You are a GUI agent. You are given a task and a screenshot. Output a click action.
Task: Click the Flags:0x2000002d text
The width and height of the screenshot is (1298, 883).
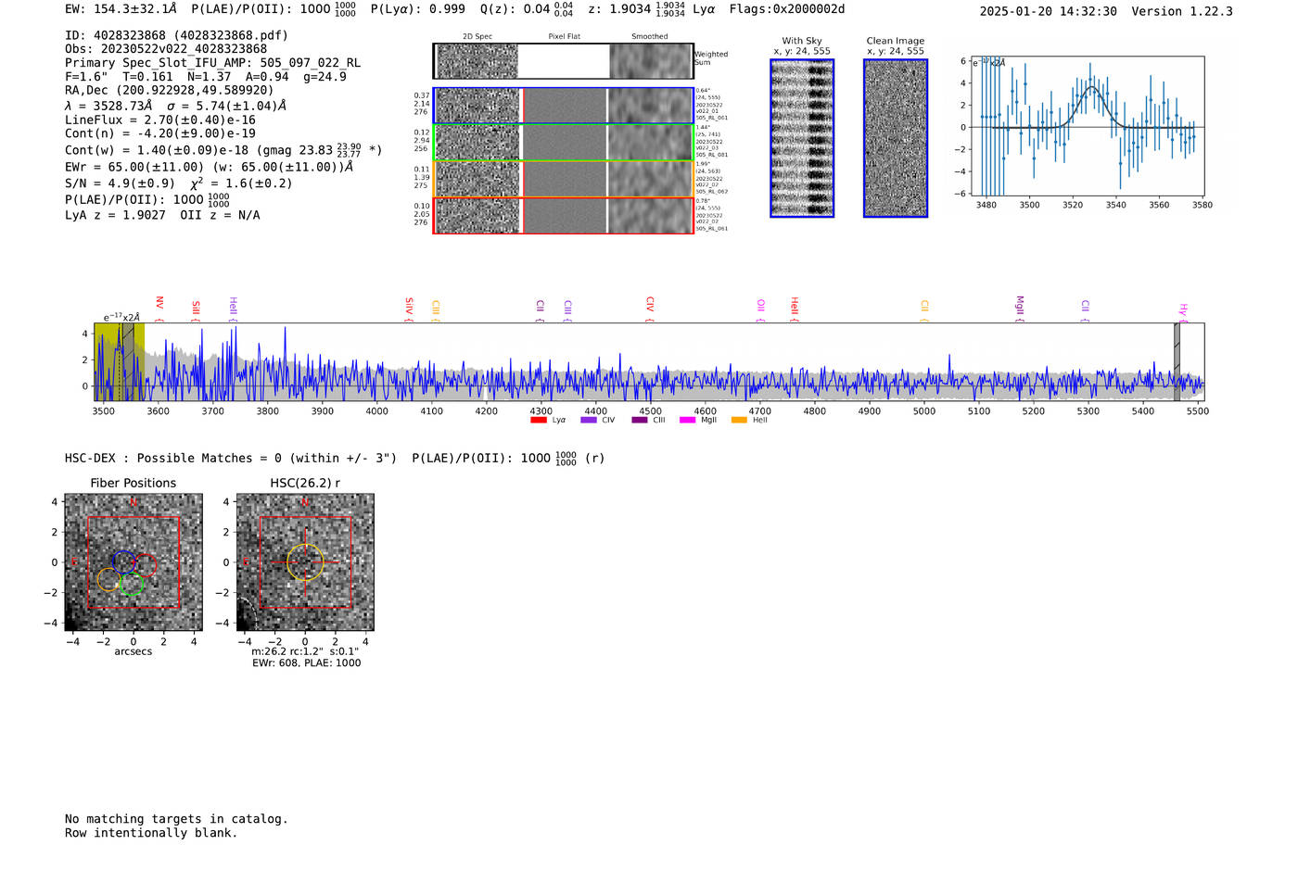[787, 9]
